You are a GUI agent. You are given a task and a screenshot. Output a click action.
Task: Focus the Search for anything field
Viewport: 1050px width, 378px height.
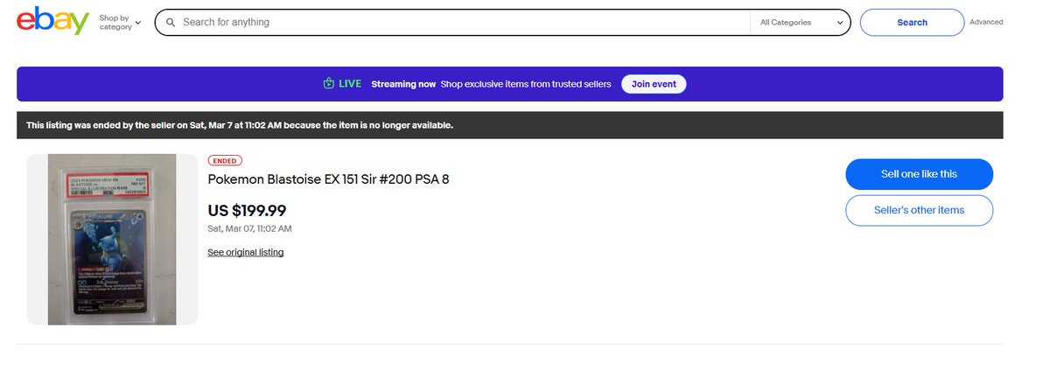click(464, 22)
